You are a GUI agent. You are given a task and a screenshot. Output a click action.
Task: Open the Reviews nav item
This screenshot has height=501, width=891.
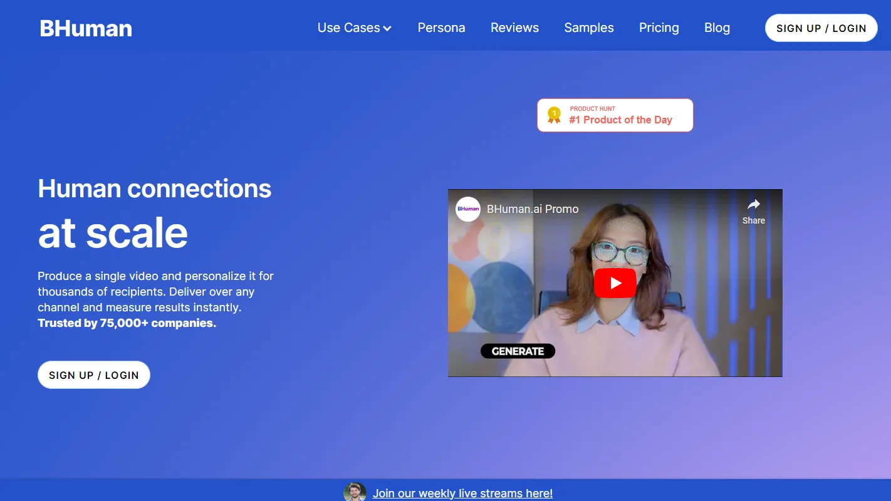(x=514, y=28)
